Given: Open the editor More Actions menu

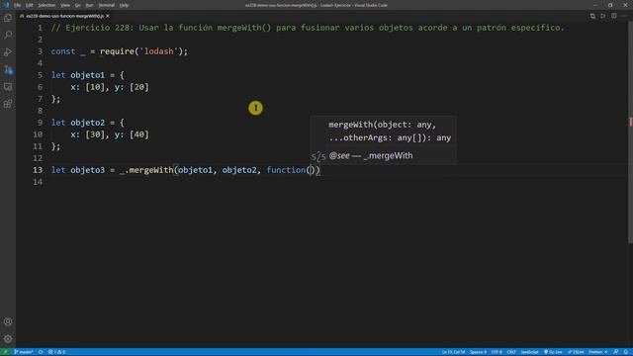Looking at the screenshot, I should pos(624,16).
